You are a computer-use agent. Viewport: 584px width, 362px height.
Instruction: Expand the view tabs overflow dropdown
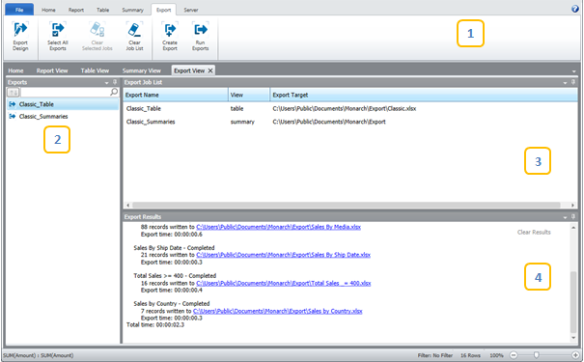pyautogui.click(x=574, y=71)
